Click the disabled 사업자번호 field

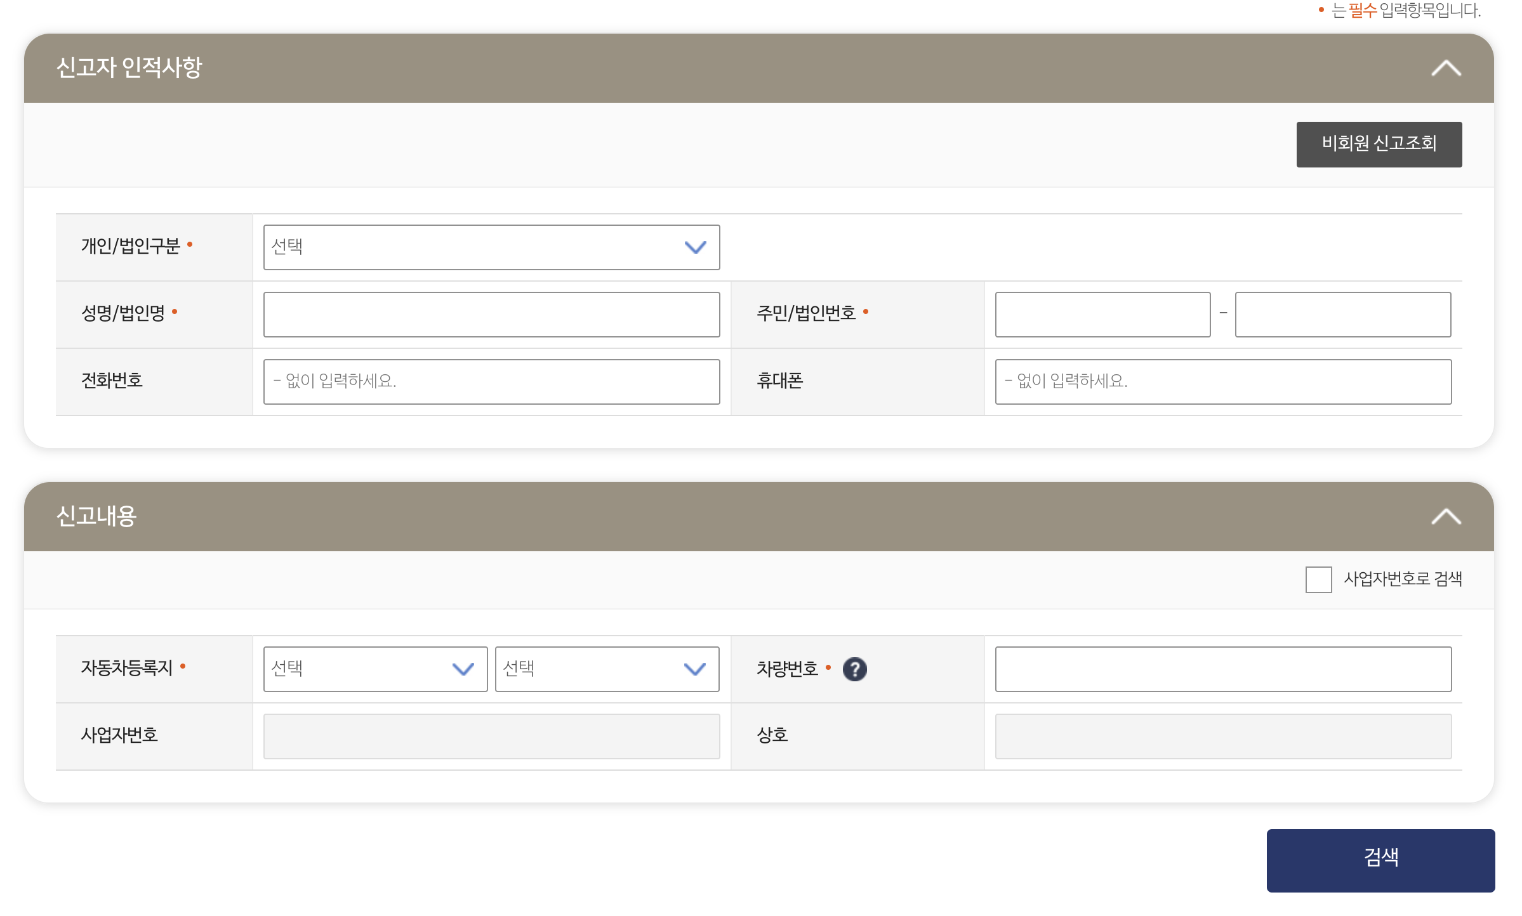pos(491,736)
